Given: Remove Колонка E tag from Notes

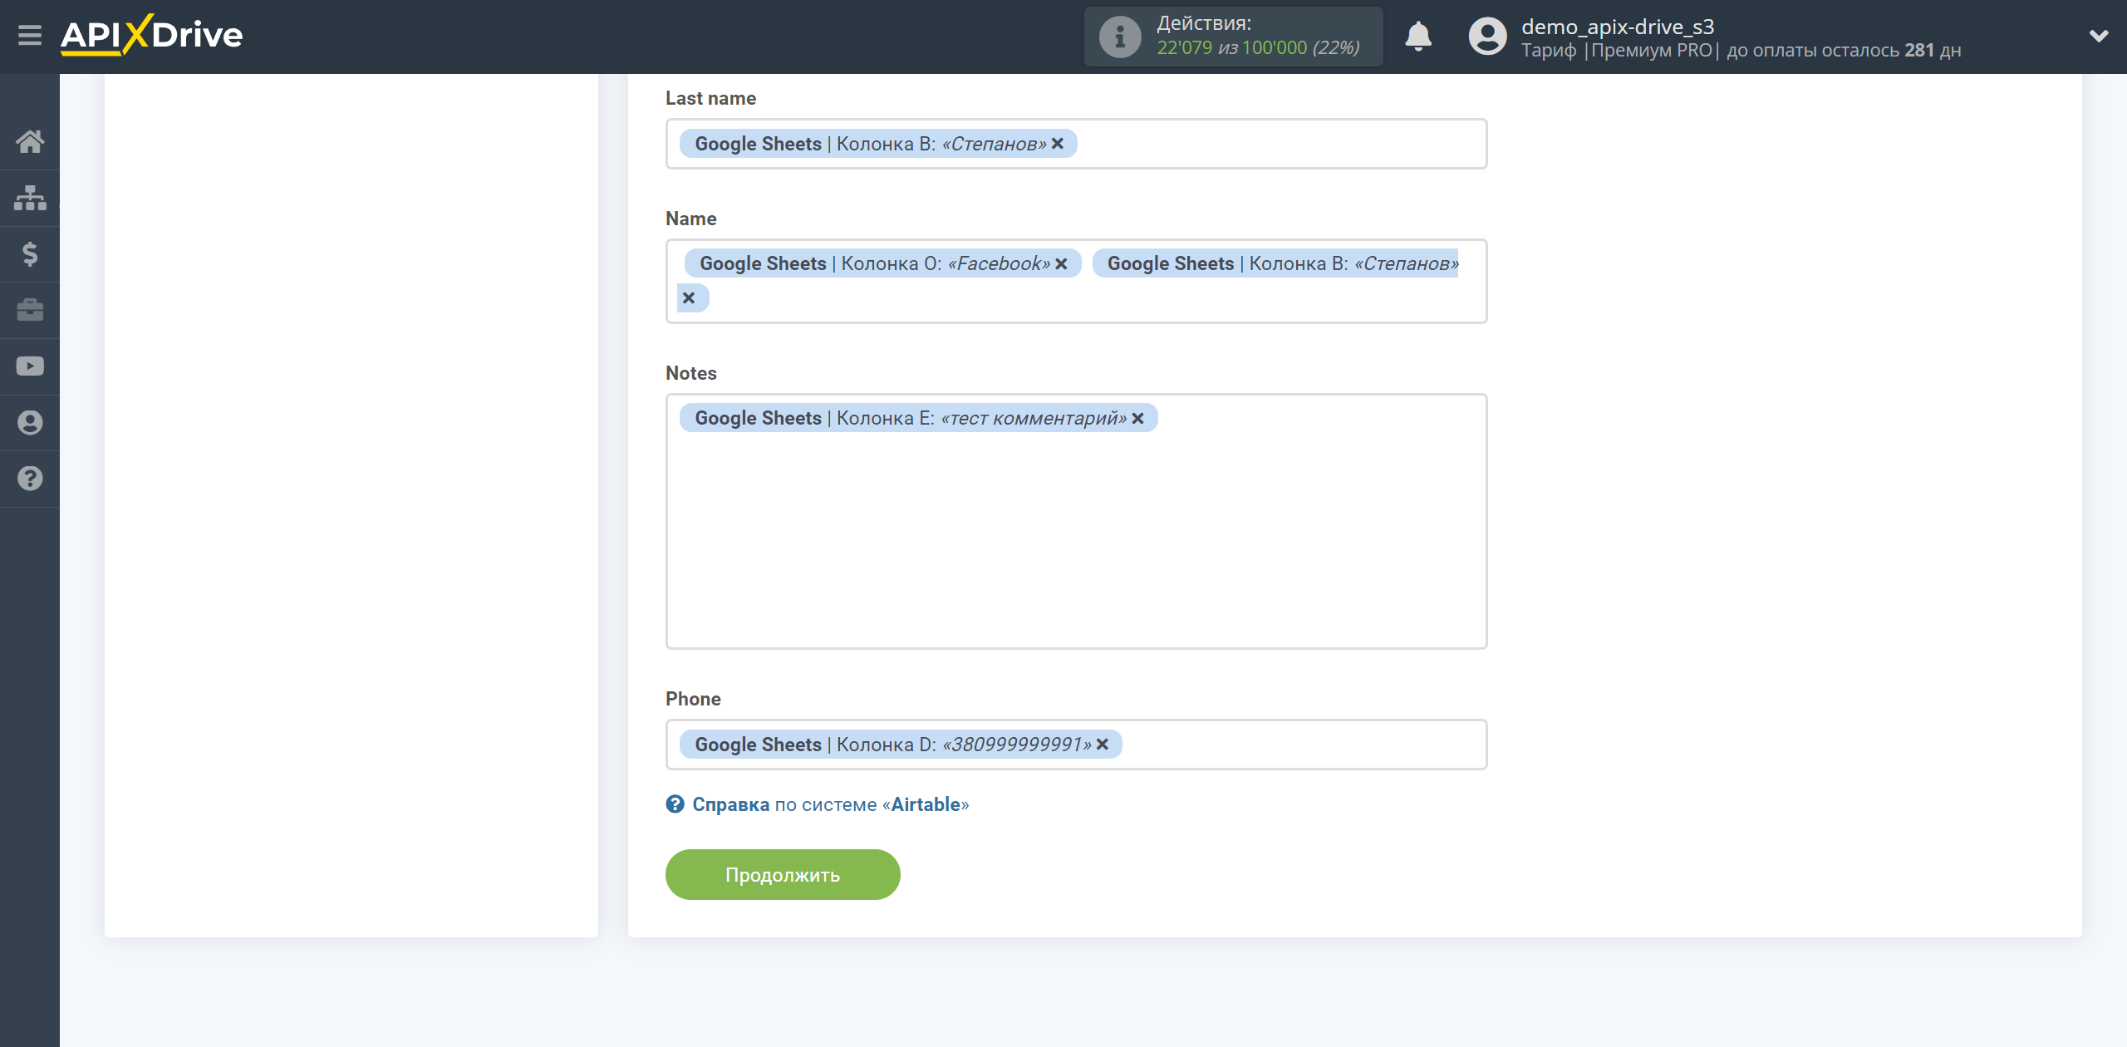Looking at the screenshot, I should [1137, 418].
